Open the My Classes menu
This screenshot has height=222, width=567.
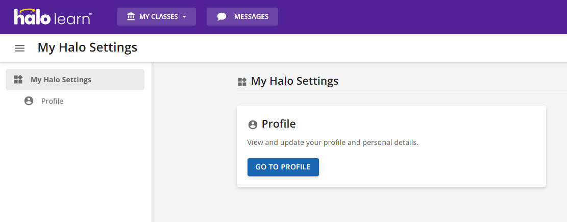click(157, 17)
